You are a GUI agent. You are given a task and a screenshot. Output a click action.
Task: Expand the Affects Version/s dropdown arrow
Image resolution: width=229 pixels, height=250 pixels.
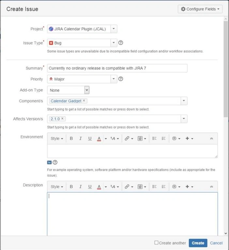point(184,118)
